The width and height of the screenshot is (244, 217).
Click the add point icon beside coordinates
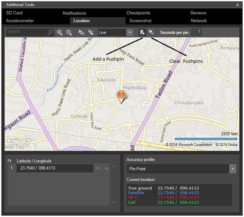click(106, 168)
